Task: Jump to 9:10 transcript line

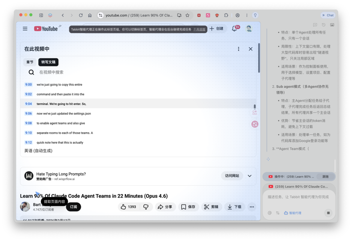Action: (x=138, y=133)
